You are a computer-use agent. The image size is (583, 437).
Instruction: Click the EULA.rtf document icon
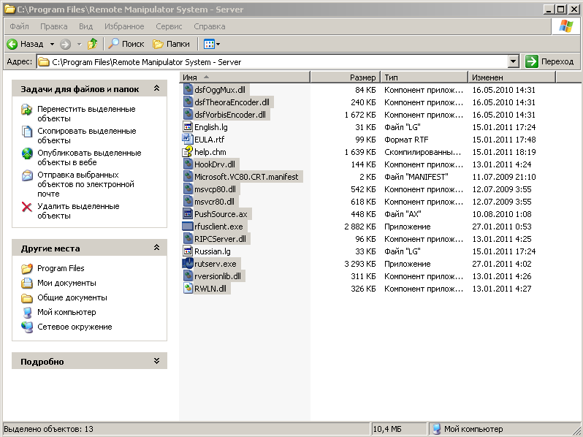(188, 140)
